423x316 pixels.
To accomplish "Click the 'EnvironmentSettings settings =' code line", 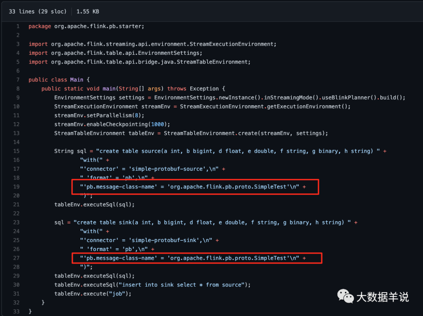I will click(x=230, y=98).
